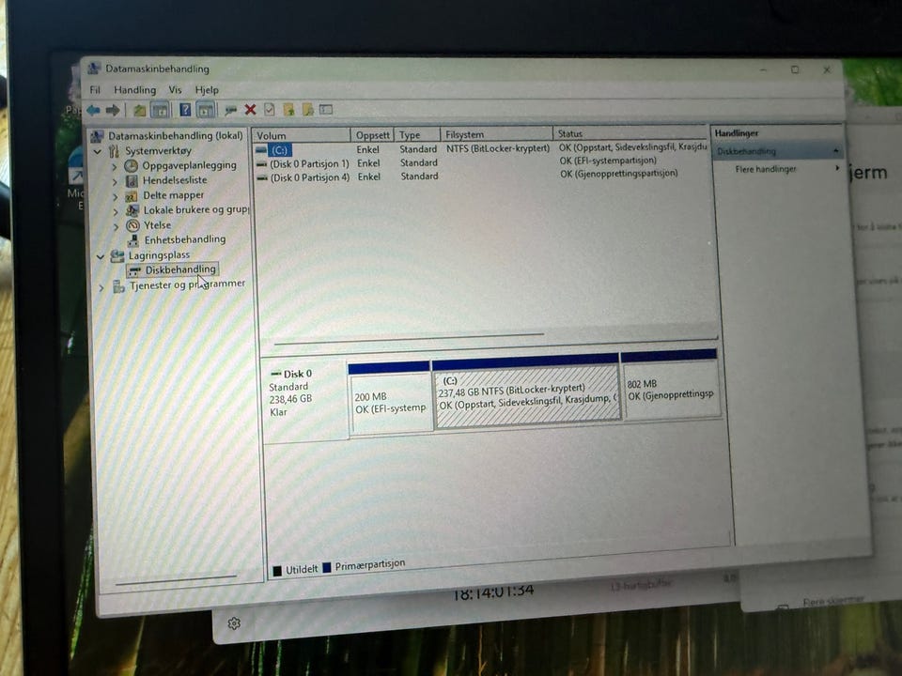Click the blue Help question mark icon
The height and width of the screenshot is (676, 902).
(x=185, y=109)
